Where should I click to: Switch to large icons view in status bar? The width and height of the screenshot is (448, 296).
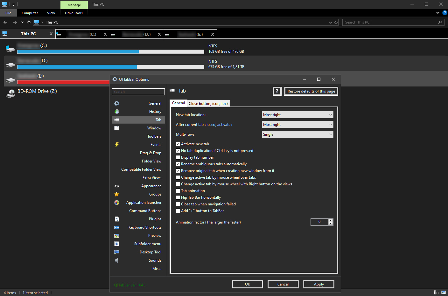(444, 293)
